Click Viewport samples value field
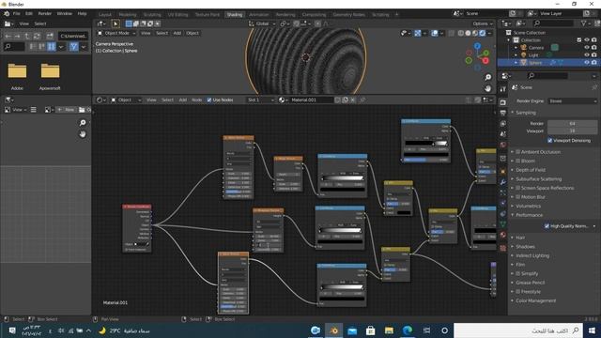This screenshot has height=338, width=601. point(572,131)
